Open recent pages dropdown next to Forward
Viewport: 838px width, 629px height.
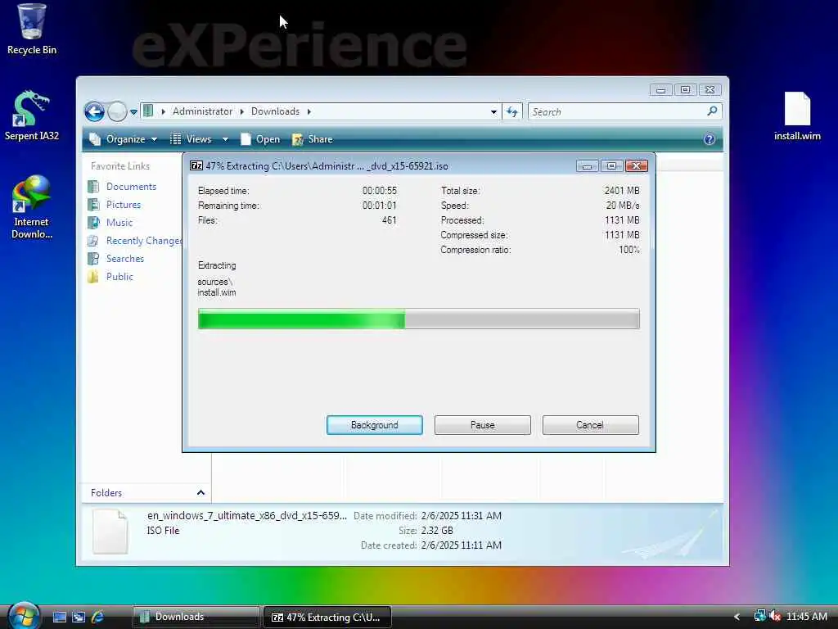[x=133, y=111]
